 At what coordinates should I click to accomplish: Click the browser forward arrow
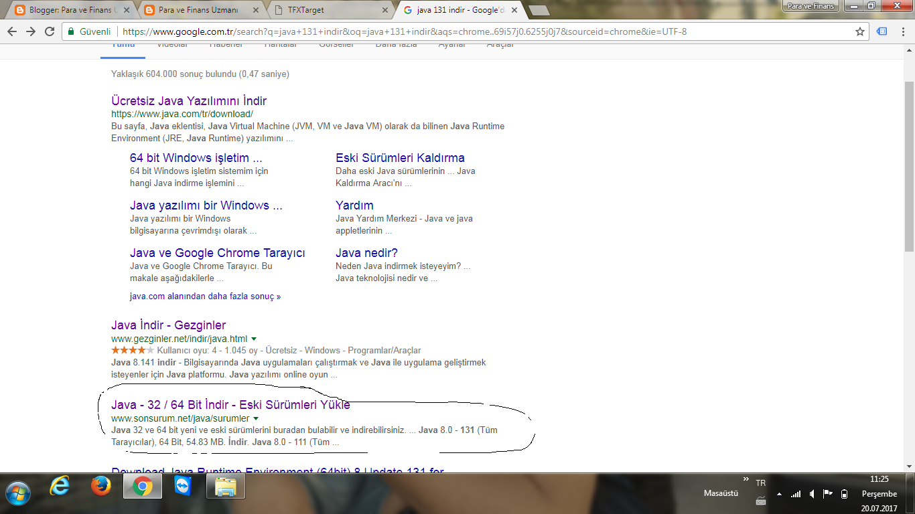[31, 31]
